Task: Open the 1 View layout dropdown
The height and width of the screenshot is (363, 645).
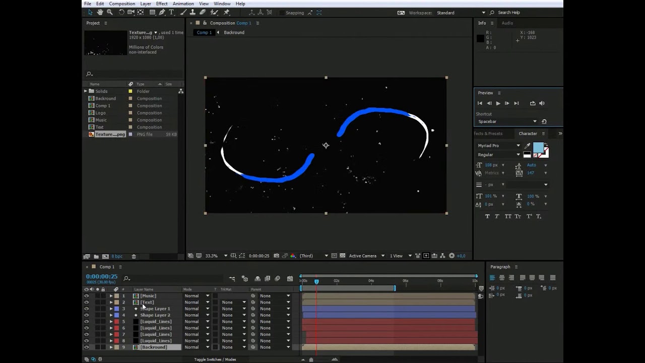Action: coord(401,256)
